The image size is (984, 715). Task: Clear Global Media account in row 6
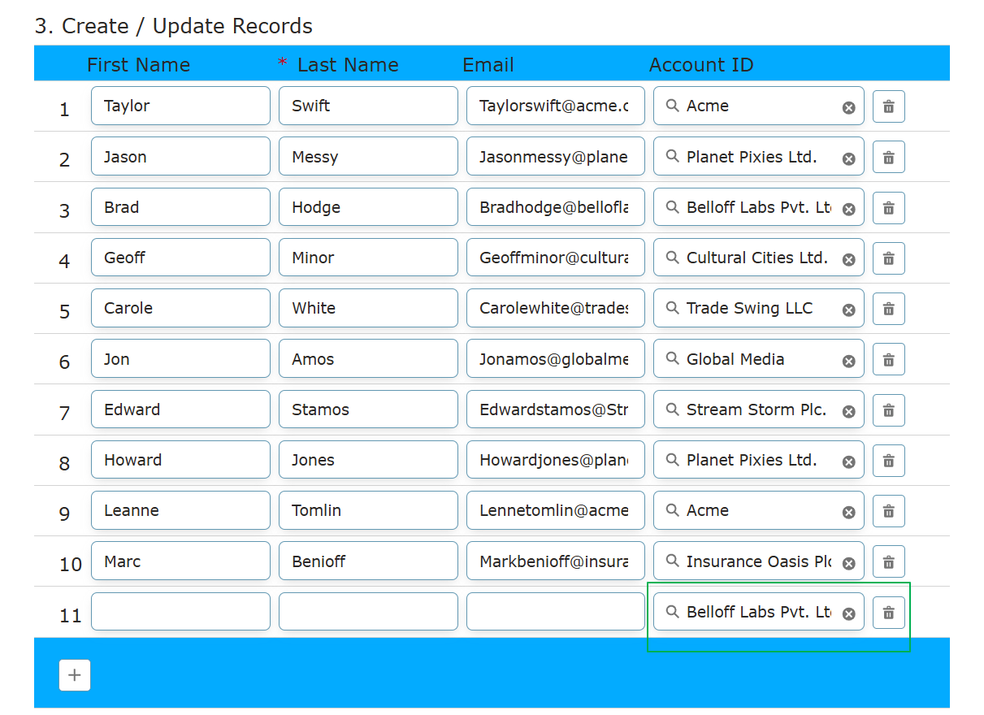pyautogui.click(x=848, y=362)
